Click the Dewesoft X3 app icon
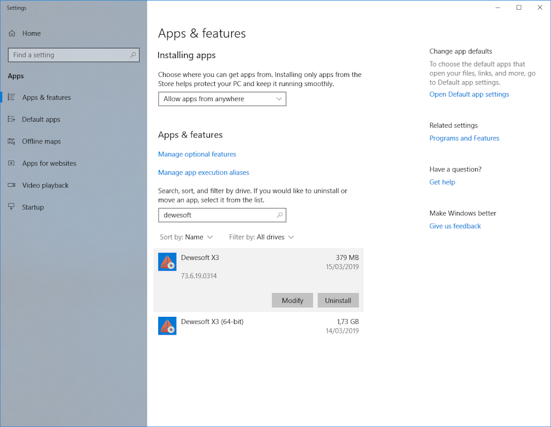This screenshot has width=551, height=427. [167, 262]
